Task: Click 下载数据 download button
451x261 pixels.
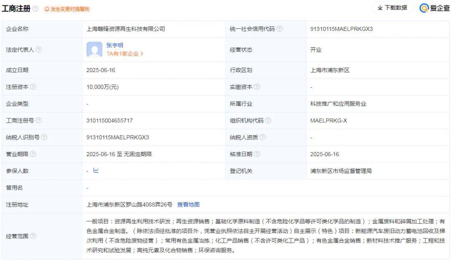Action: click(393, 8)
